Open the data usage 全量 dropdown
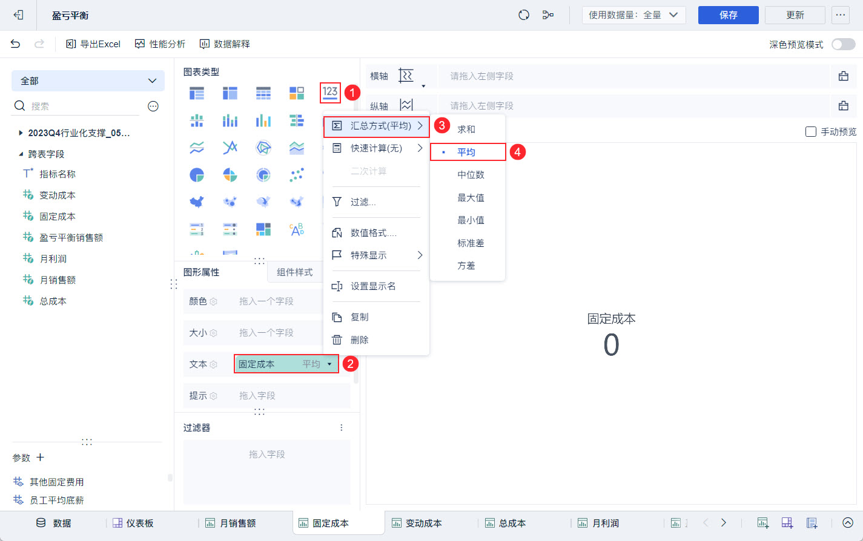 click(633, 15)
